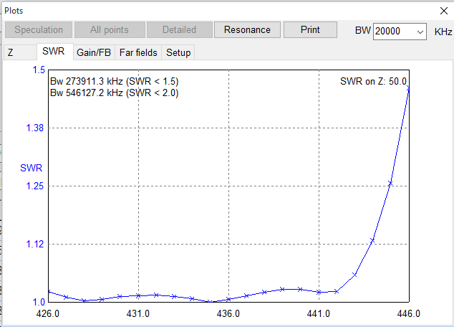Open the Gain/FB tab
454x327 pixels.
point(94,52)
